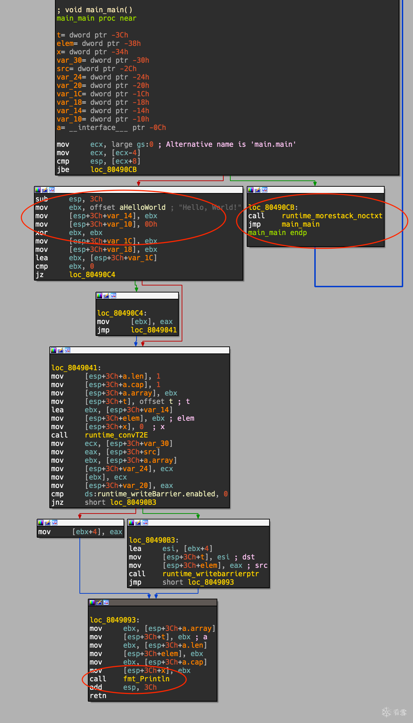Click the jmp short target loc_8049093
This screenshot has width=413, height=723.
point(211,582)
